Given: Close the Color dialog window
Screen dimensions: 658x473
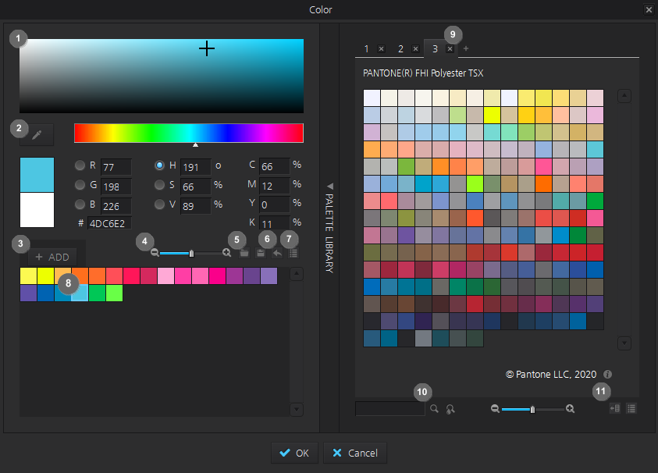Looking at the screenshot, I should (649, 9).
